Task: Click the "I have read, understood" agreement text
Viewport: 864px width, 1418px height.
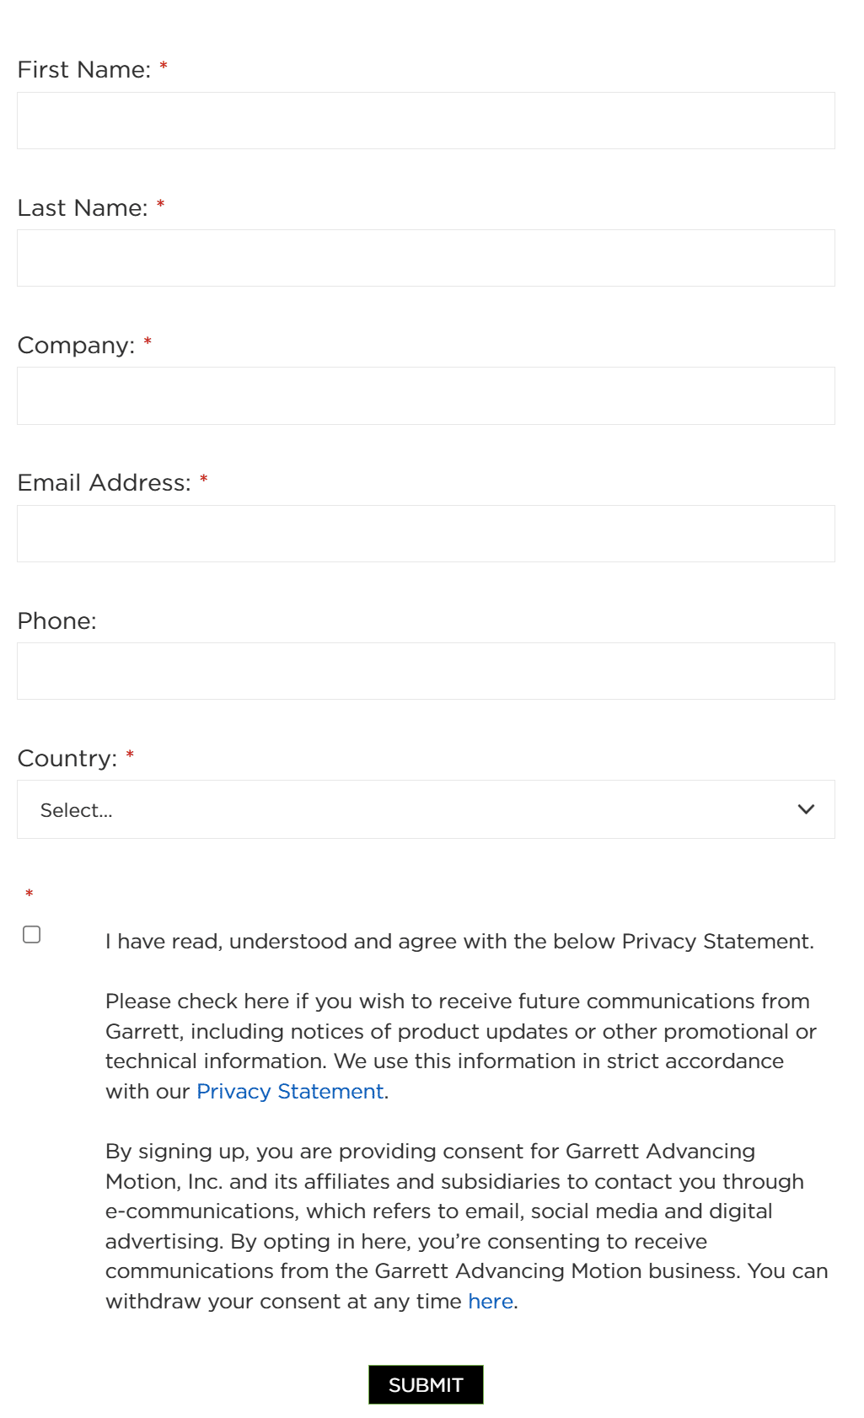Action: (x=459, y=941)
